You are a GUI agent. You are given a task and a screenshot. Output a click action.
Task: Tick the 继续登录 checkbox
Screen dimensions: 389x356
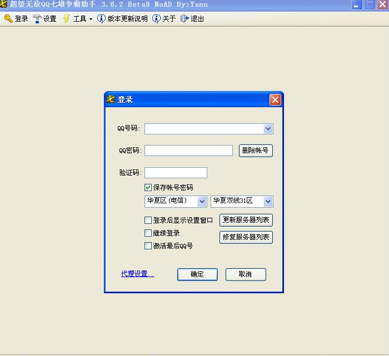click(x=148, y=233)
